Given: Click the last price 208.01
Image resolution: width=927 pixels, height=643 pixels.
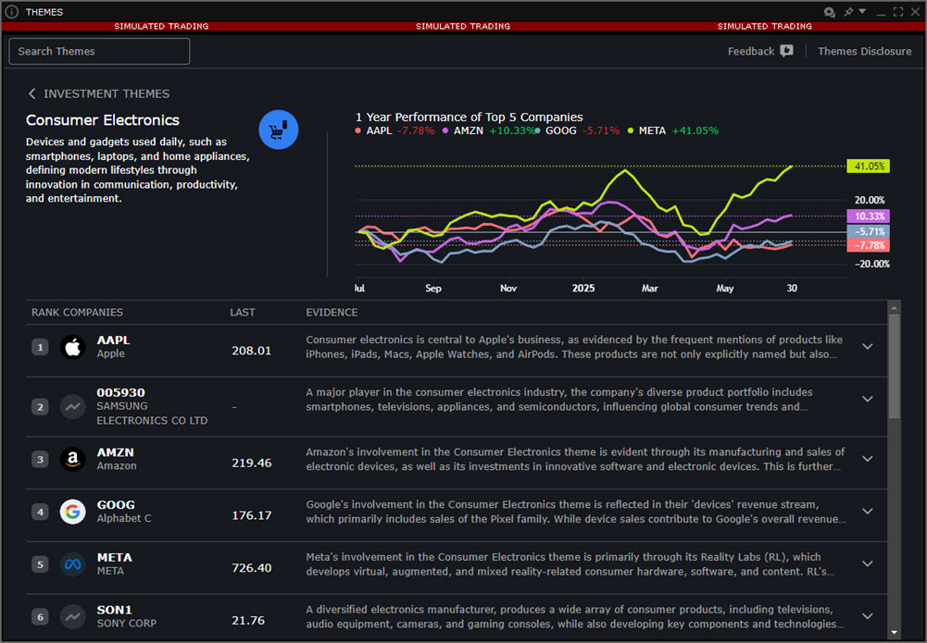Looking at the screenshot, I should click(252, 351).
